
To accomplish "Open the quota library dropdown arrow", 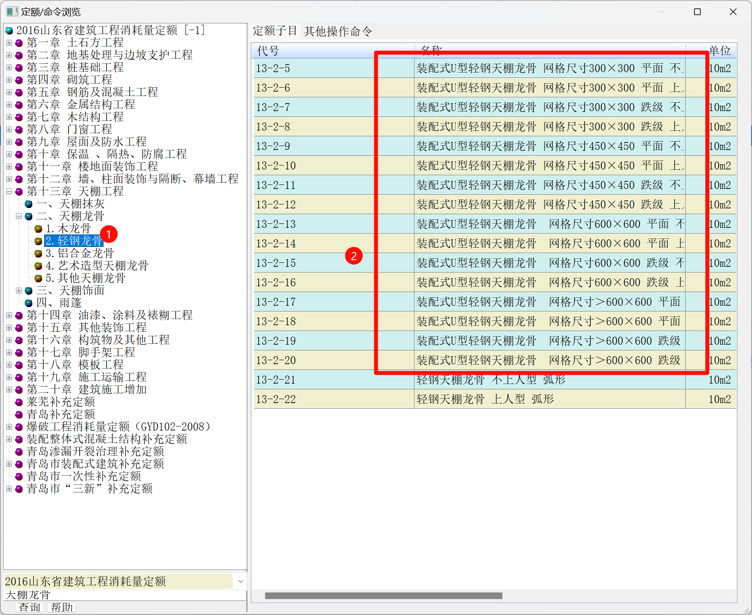I will (x=240, y=581).
